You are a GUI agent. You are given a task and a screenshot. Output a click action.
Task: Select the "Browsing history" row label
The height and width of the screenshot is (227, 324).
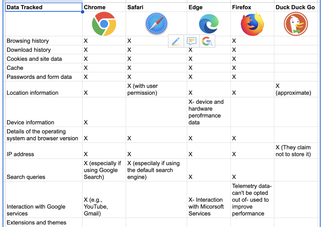[44, 41]
